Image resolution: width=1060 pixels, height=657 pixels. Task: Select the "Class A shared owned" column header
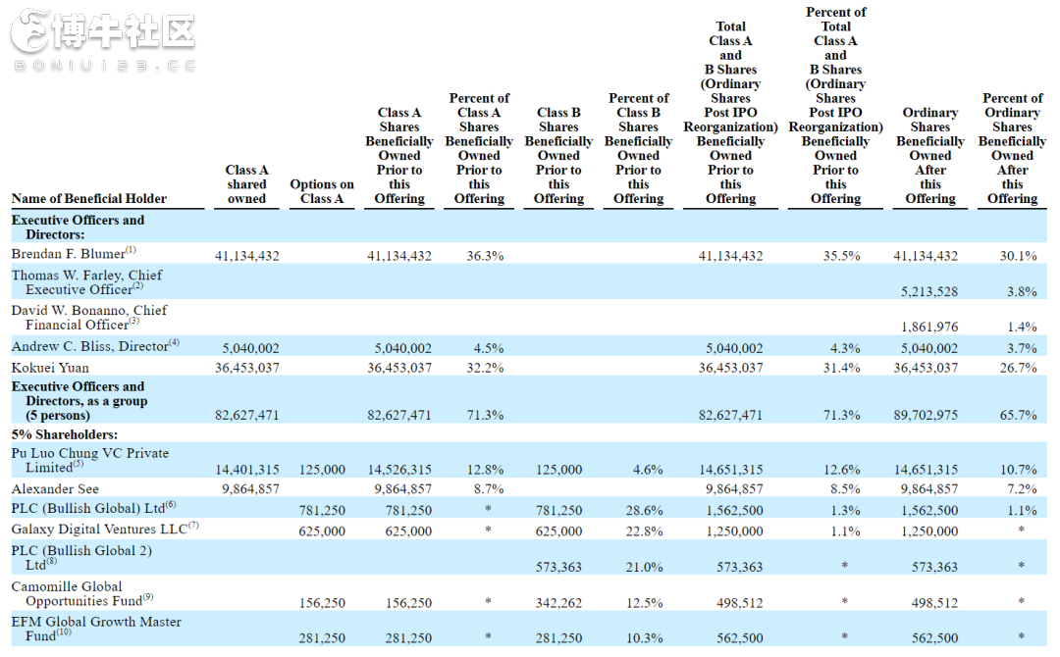click(246, 184)
